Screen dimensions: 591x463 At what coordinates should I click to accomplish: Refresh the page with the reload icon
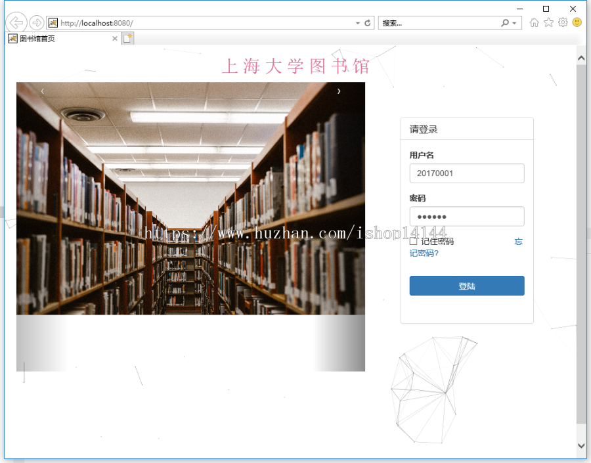[367, 22]
